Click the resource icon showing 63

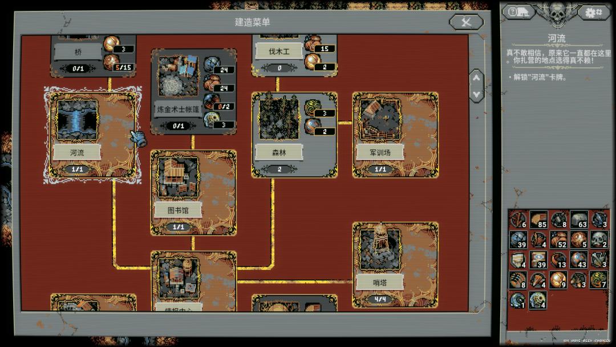(x=579, y=220)
